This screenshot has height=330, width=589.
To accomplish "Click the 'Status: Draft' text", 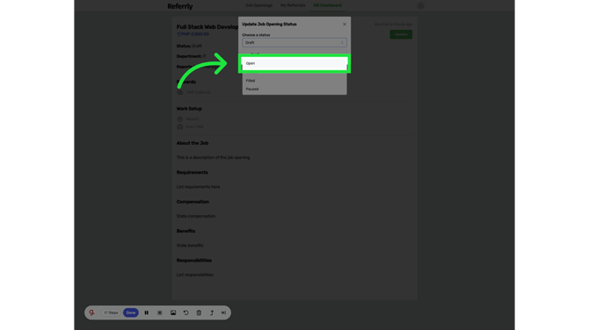I will [189, 47].
